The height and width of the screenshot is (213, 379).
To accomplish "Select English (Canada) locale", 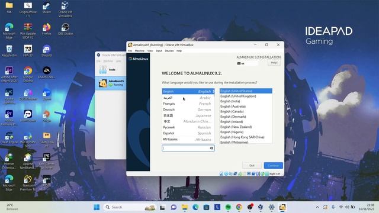I will 246,112.
